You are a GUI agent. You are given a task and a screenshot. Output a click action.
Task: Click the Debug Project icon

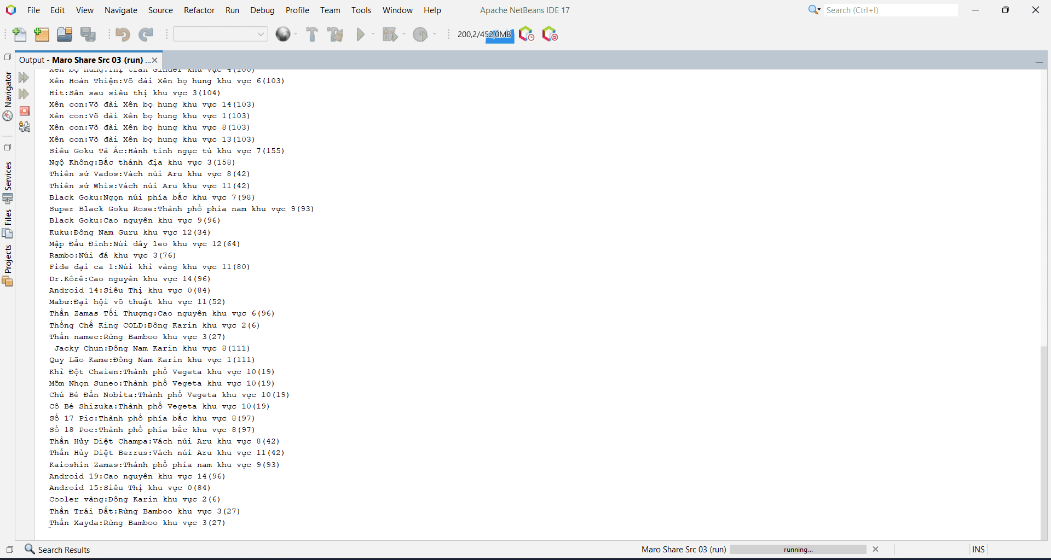click(390, 34)
